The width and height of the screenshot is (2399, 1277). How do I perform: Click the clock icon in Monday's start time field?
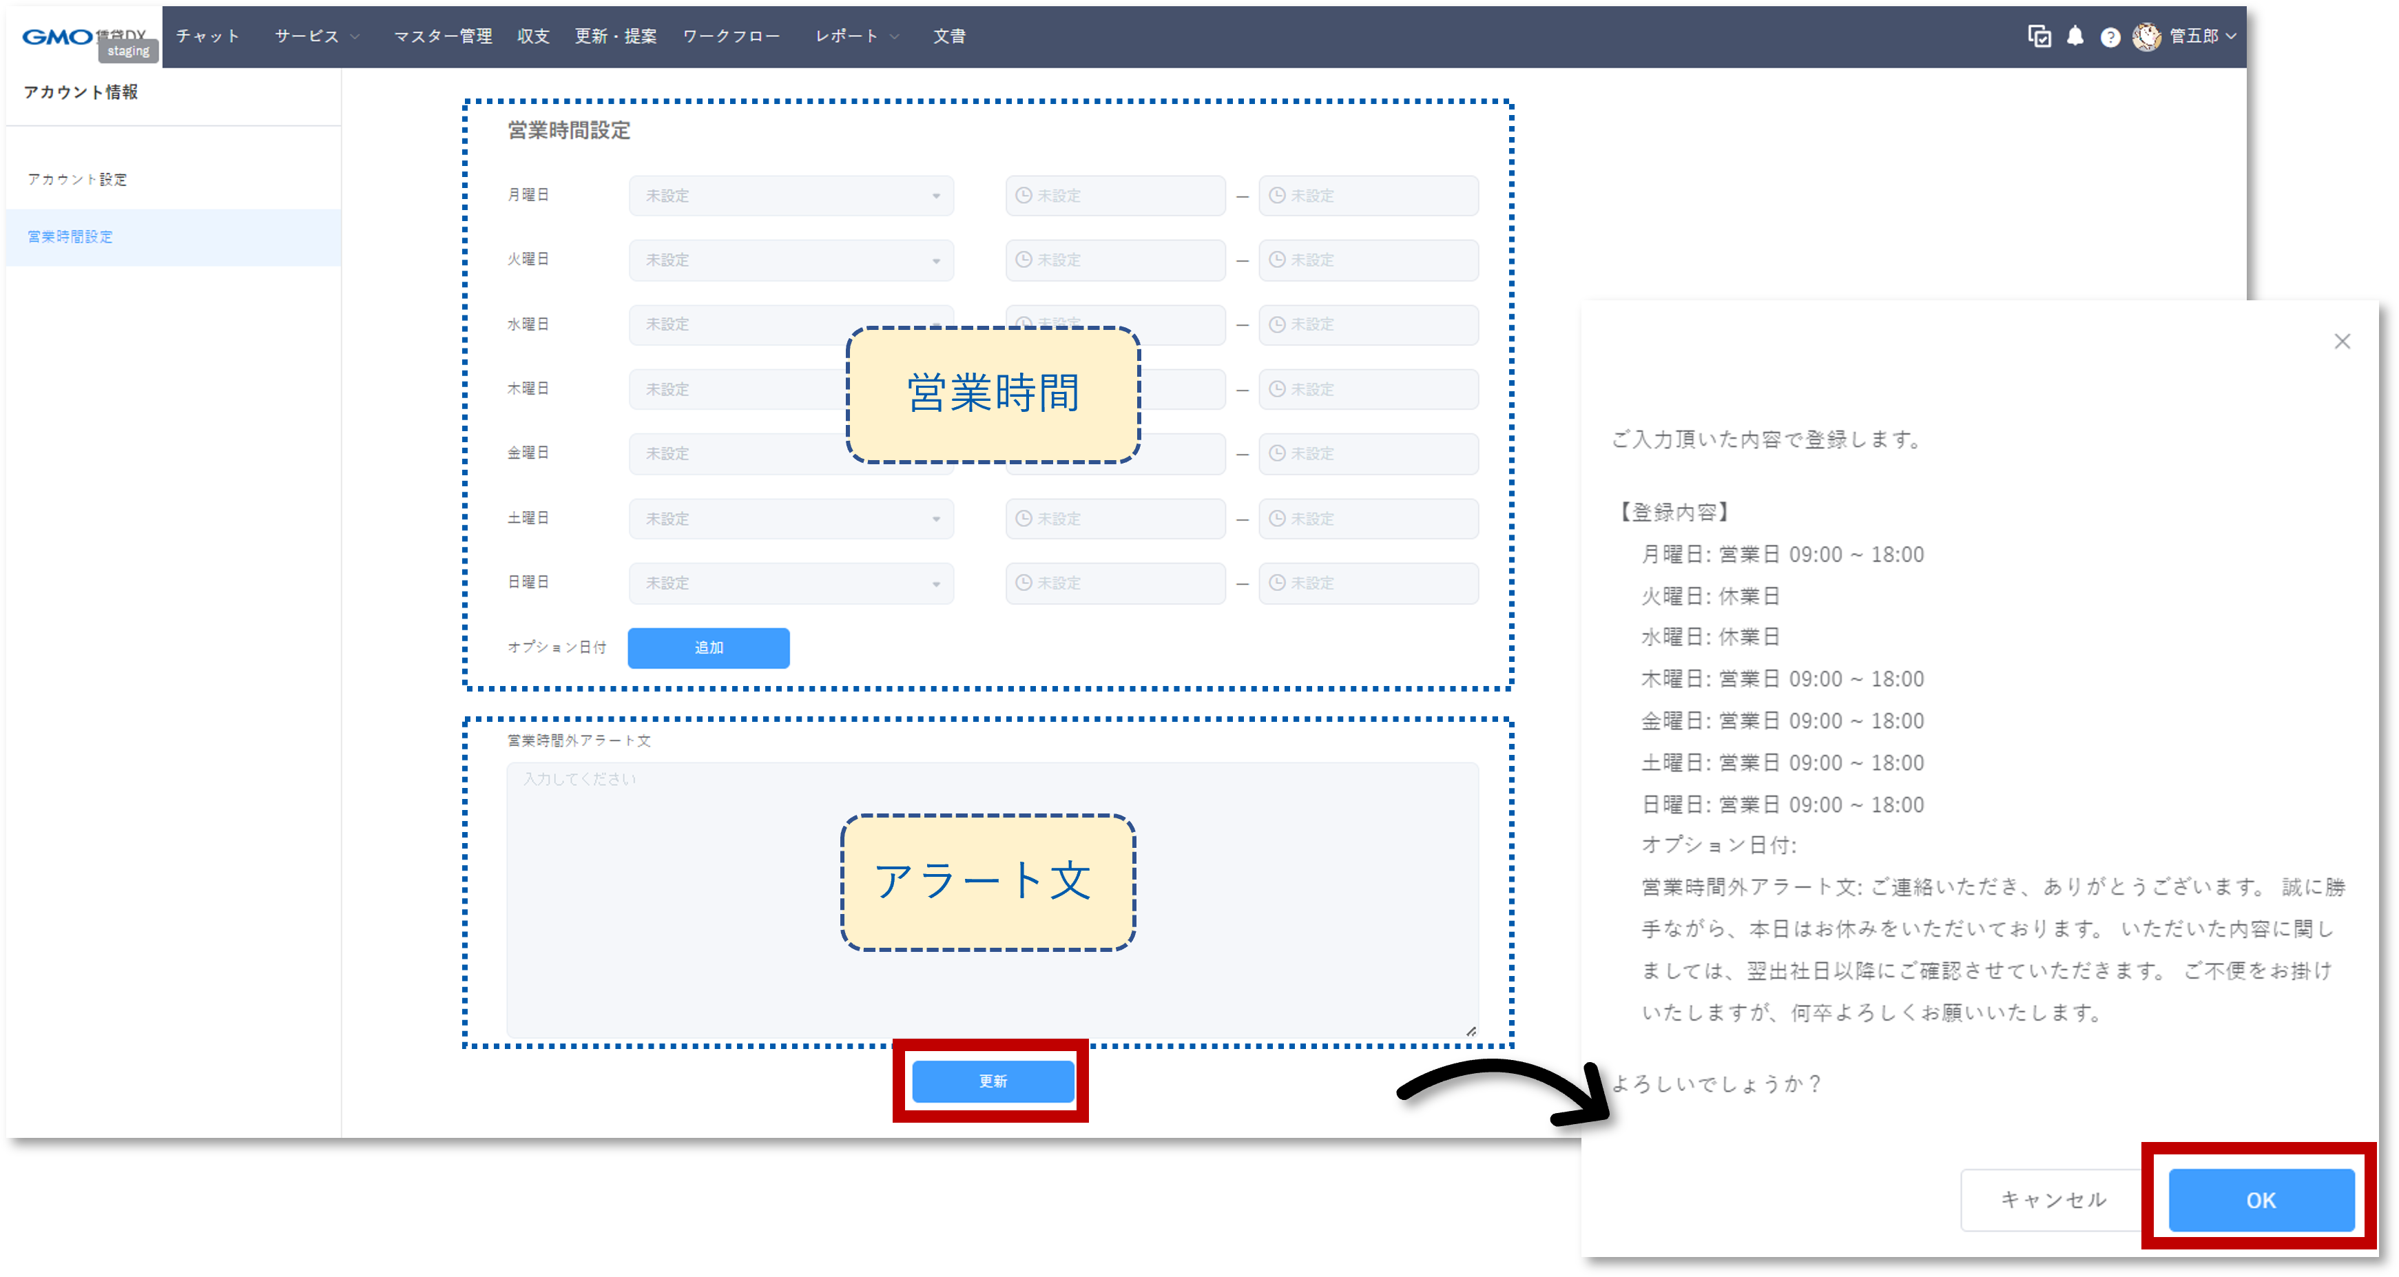(1023, 196)
